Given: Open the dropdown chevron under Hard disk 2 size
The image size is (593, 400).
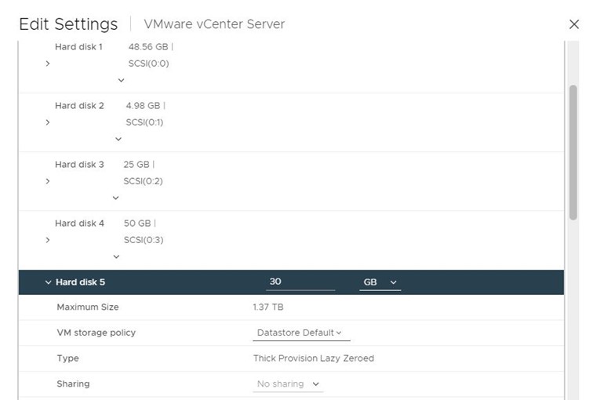Looking at the screenshot, I should [118, 139].
